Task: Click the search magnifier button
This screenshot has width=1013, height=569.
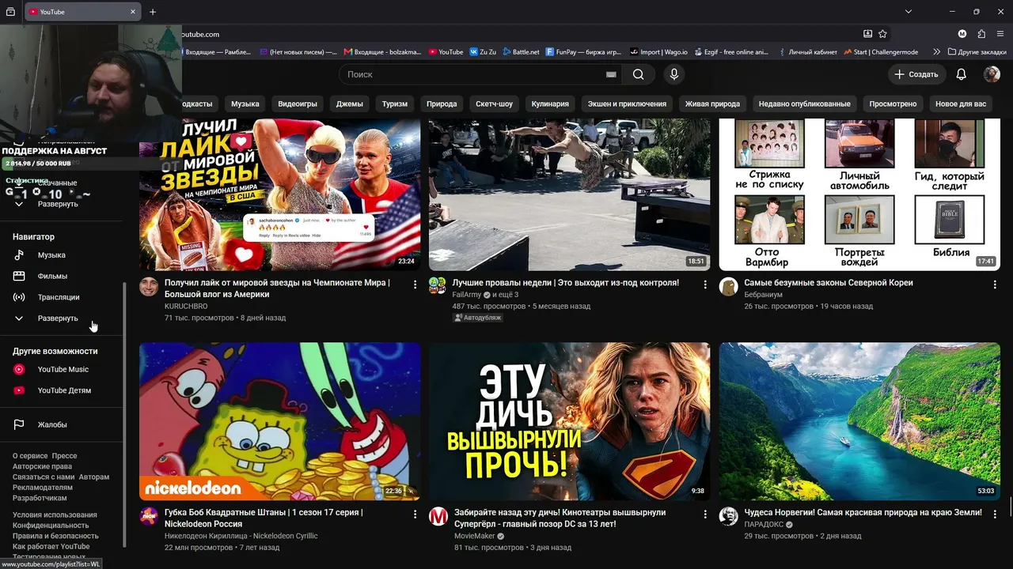Action: (x=638, y=74)
